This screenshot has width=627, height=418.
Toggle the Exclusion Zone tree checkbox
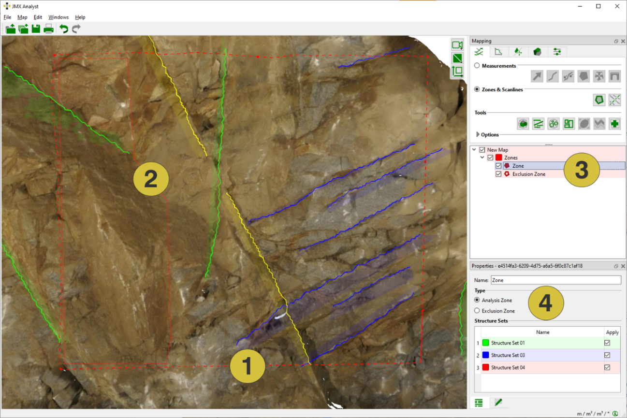[x=498, y=174]
